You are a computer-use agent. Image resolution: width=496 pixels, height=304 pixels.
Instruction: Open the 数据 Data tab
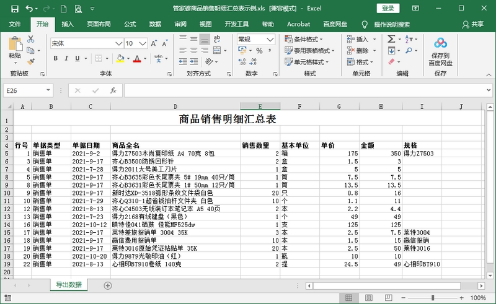(155, 24)
